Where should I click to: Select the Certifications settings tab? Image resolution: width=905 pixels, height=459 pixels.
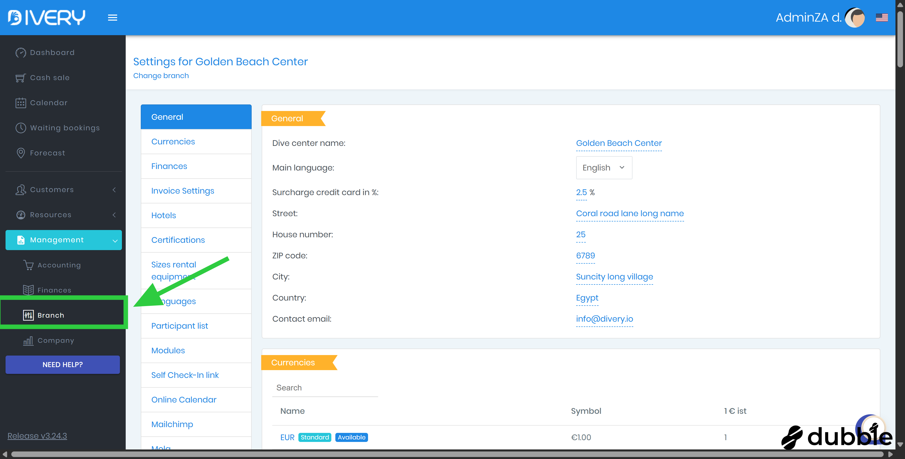(178, 240)
